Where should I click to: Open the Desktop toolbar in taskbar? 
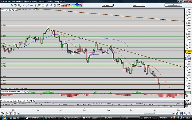click(x=163, y=118)
